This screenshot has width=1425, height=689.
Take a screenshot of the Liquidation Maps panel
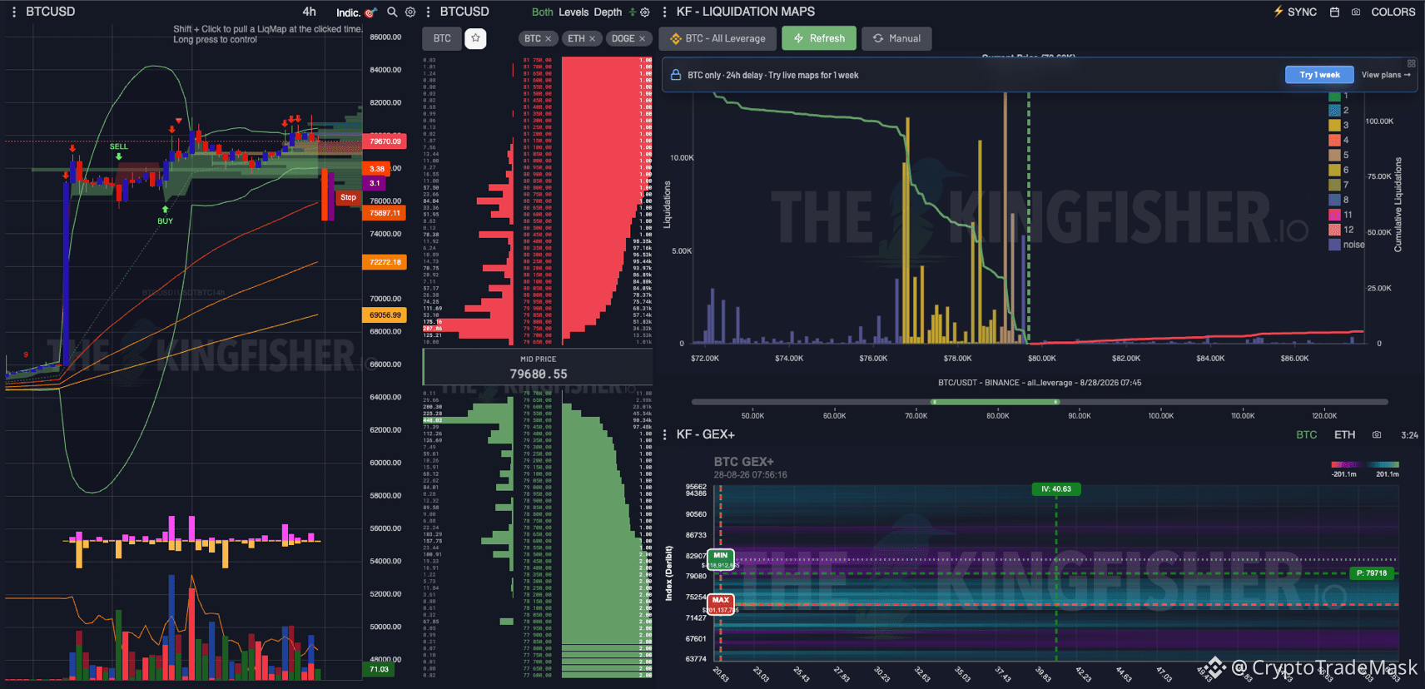point(1356,12)
